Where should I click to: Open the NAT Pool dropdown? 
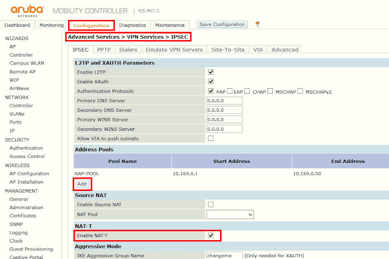pyautogui.click(x=230, y=215)
